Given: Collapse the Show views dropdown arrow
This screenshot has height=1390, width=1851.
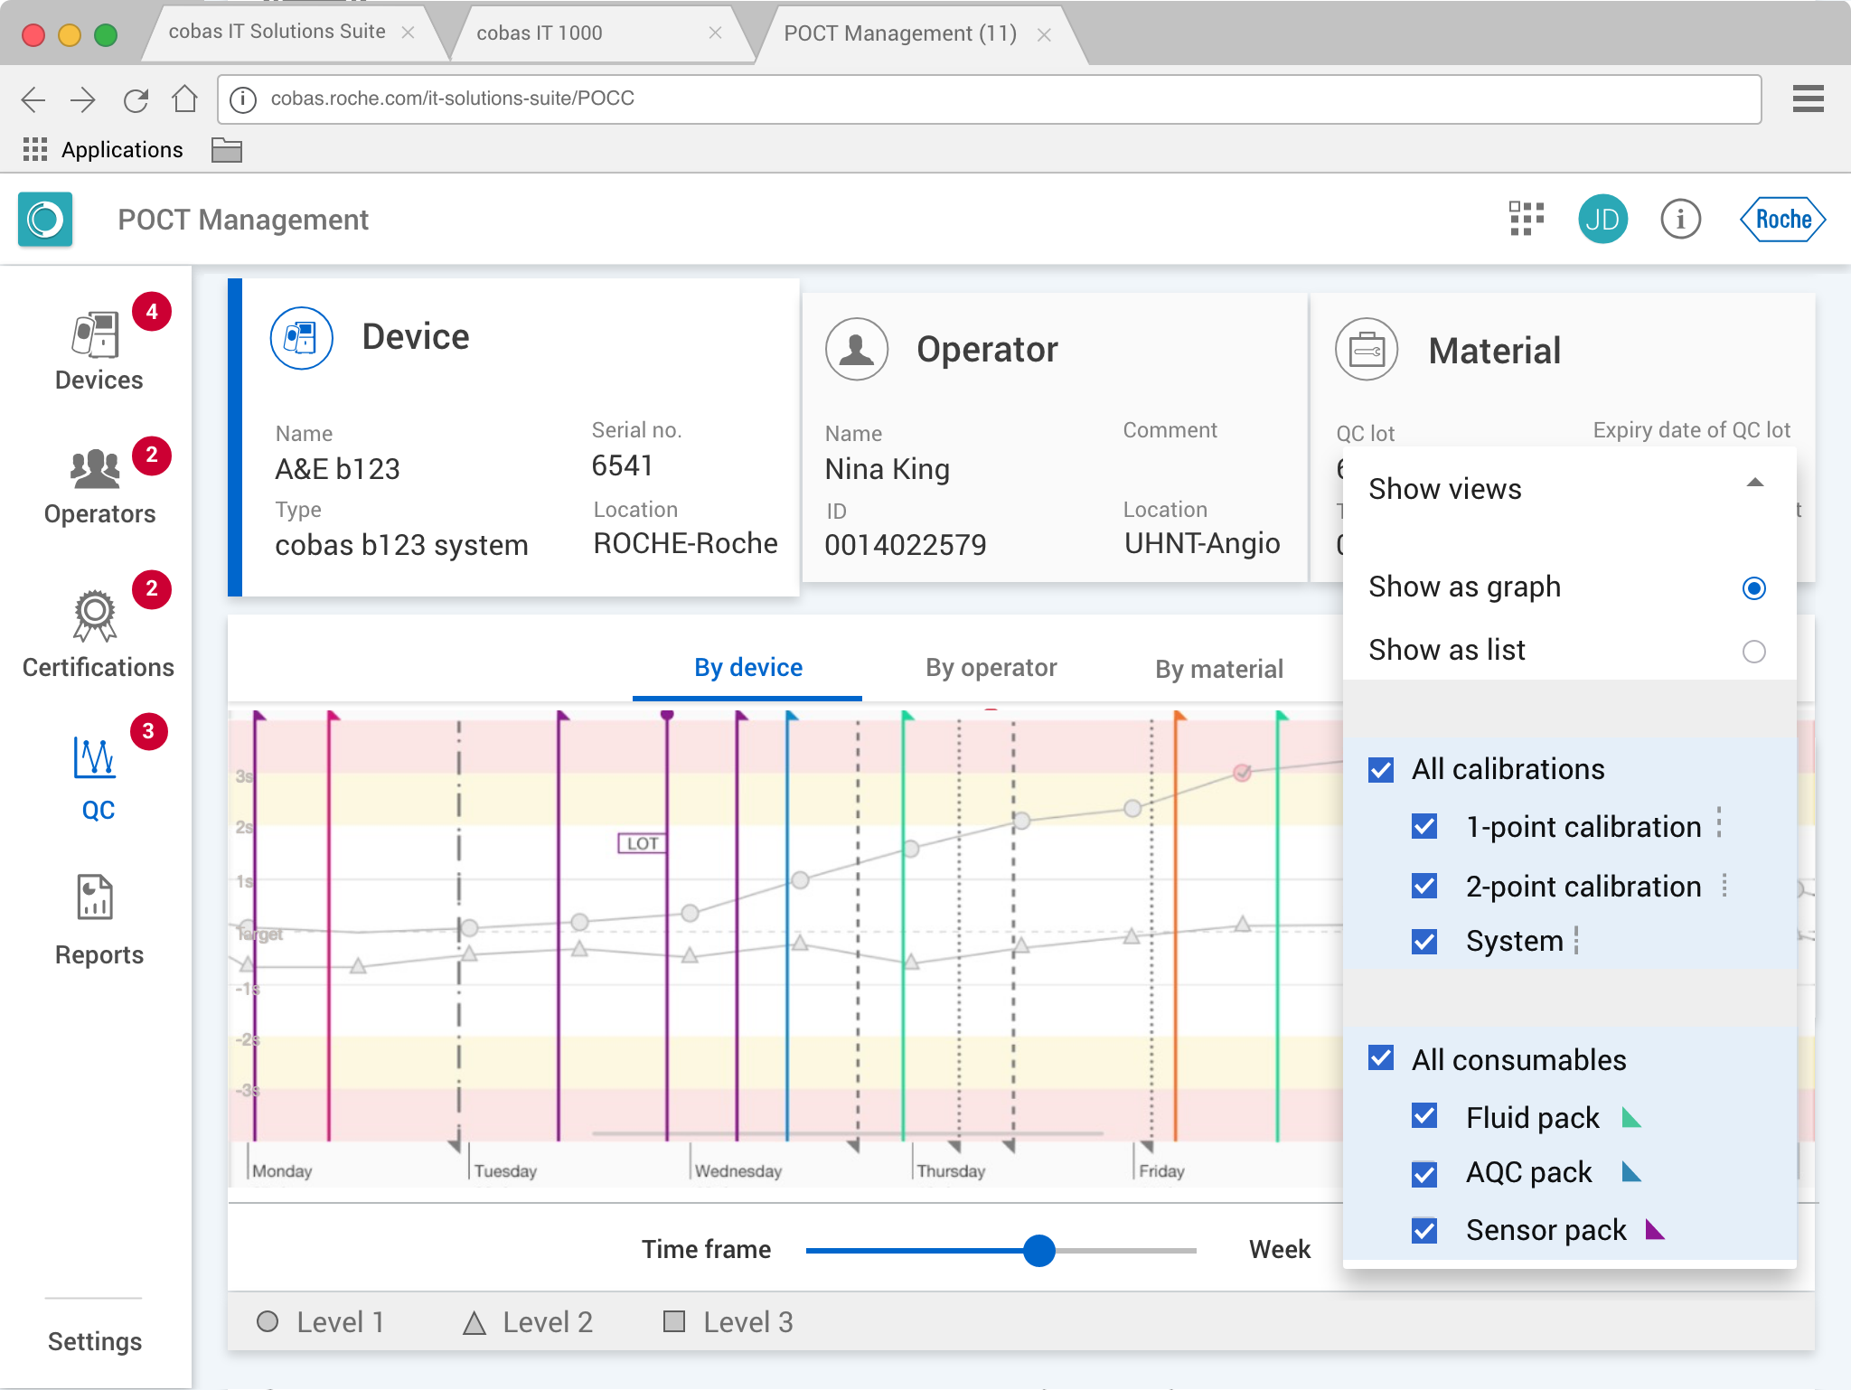Looking at the screenshot, I should [x=1754, y=484].
